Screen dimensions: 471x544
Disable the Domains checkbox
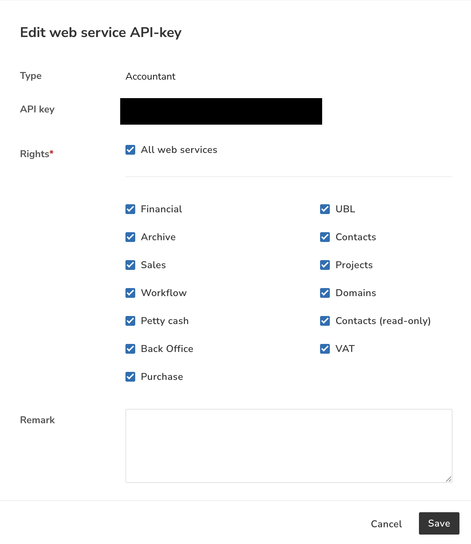pyautogui.click(x=325, y=293)
